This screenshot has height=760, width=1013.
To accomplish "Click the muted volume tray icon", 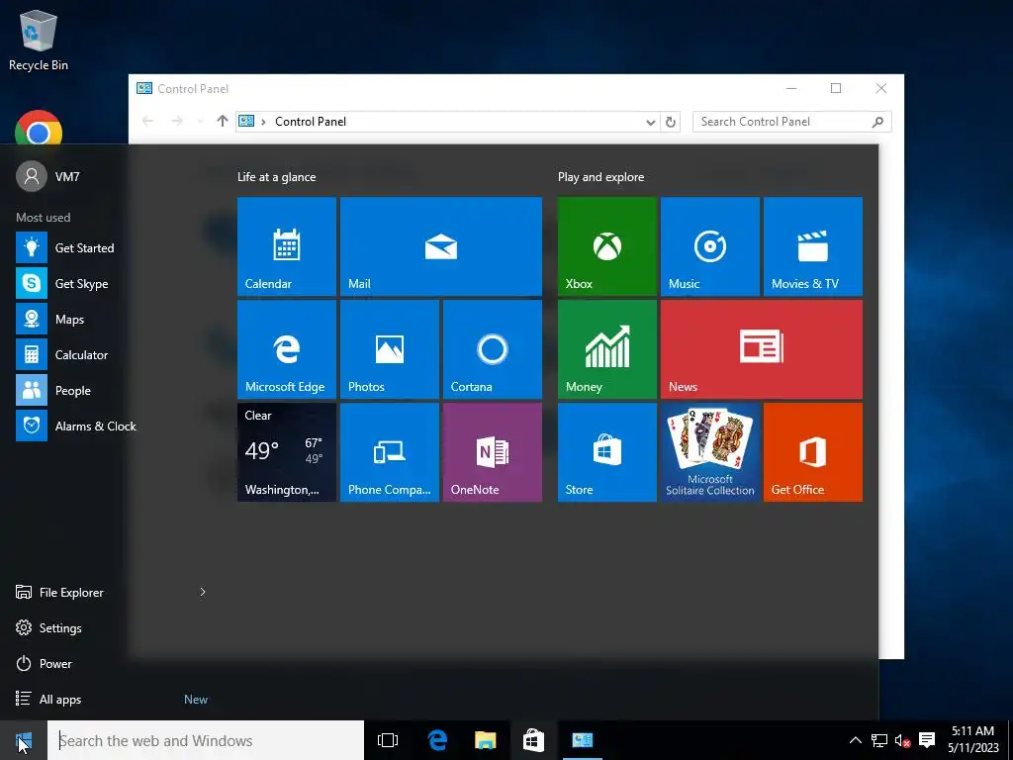I will point(902,740).
